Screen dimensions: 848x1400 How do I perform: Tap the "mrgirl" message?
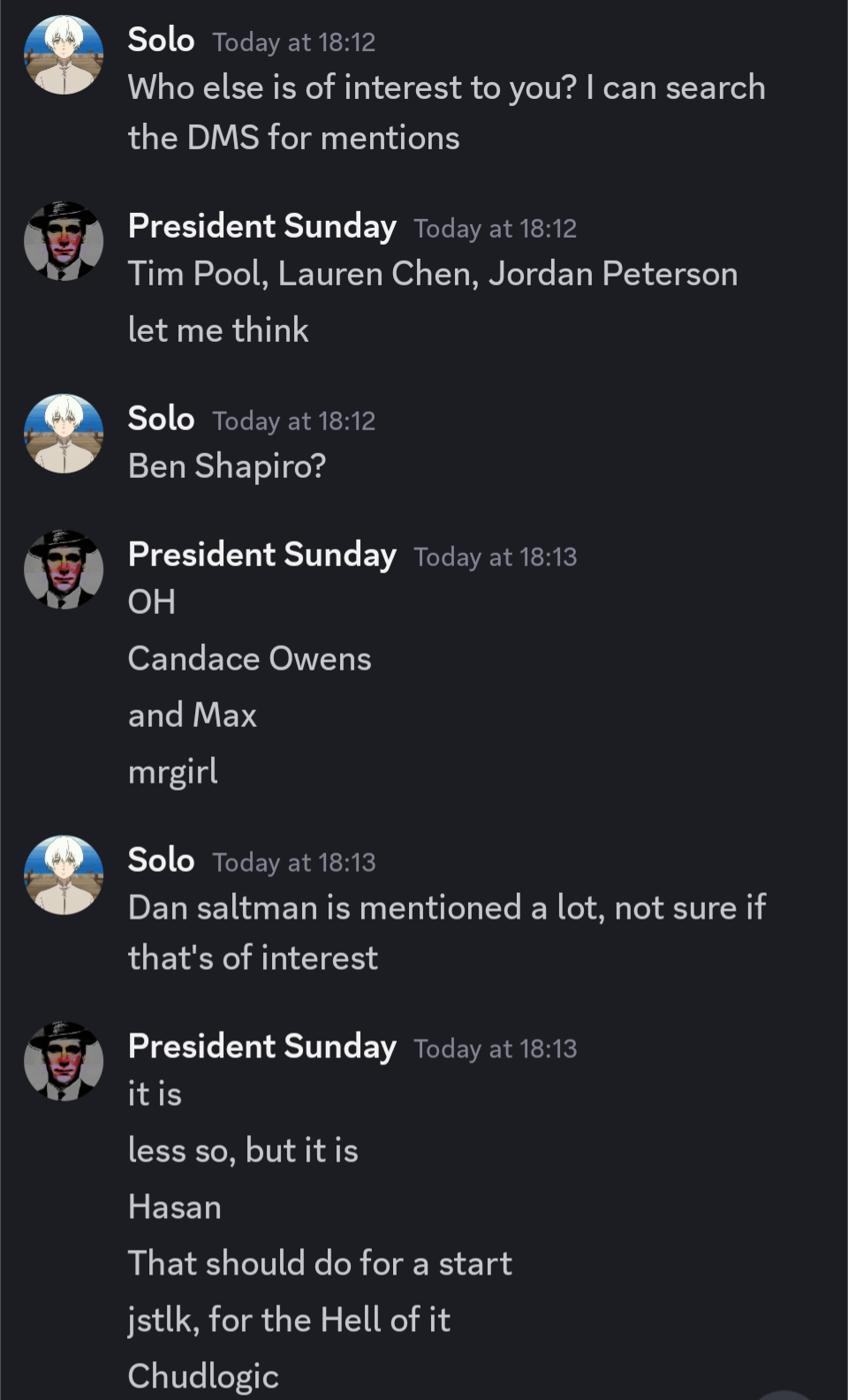pyautogui.click(x=173, y=772)
